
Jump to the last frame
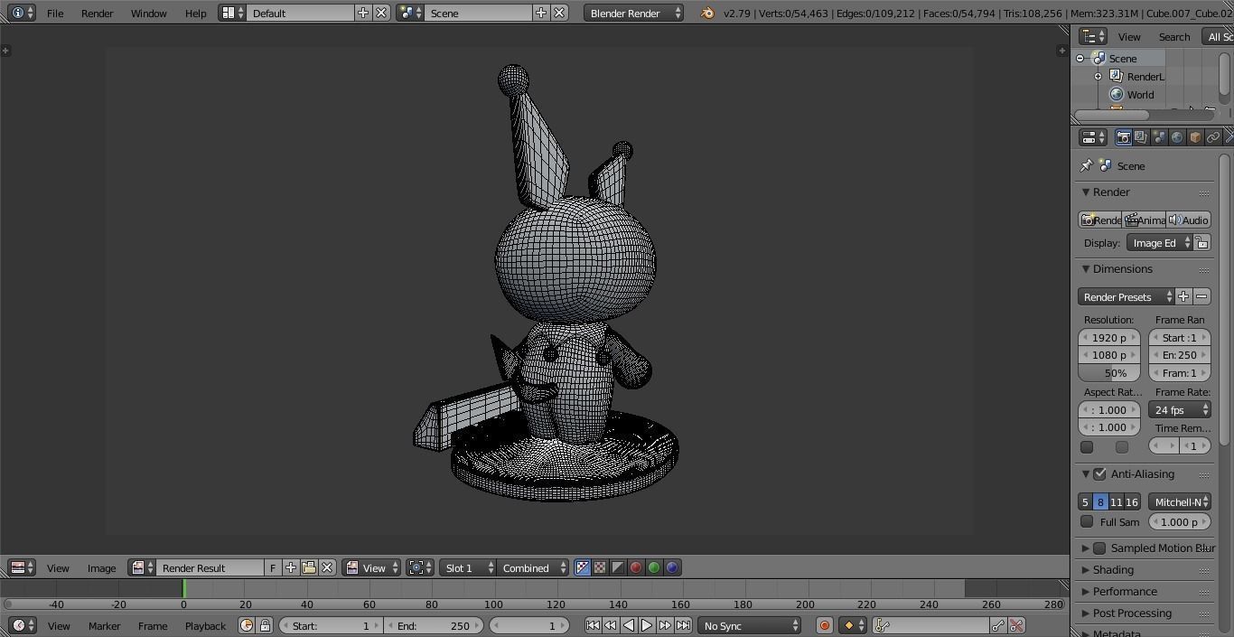coord(683,625)
